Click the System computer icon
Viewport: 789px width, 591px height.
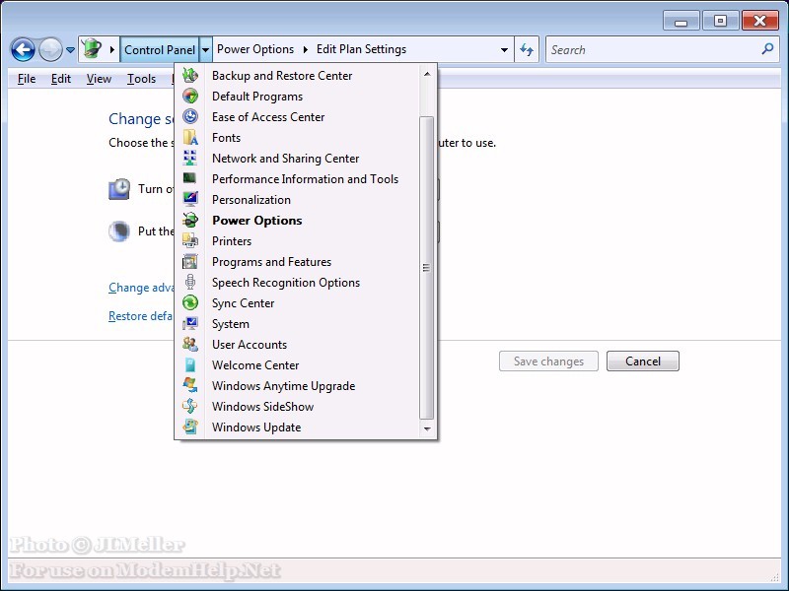190,323
